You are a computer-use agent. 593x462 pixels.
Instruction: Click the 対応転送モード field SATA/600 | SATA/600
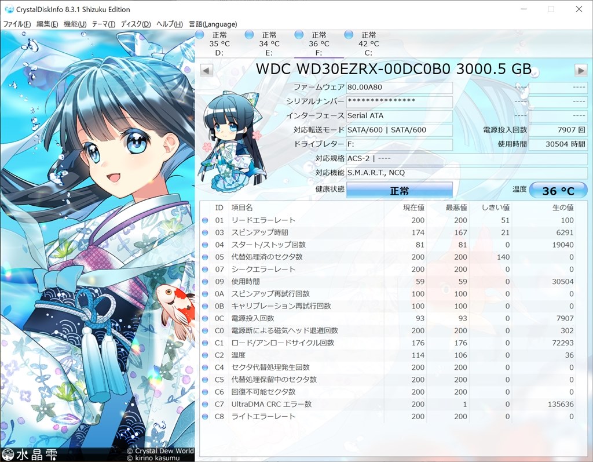pos(400,130)
